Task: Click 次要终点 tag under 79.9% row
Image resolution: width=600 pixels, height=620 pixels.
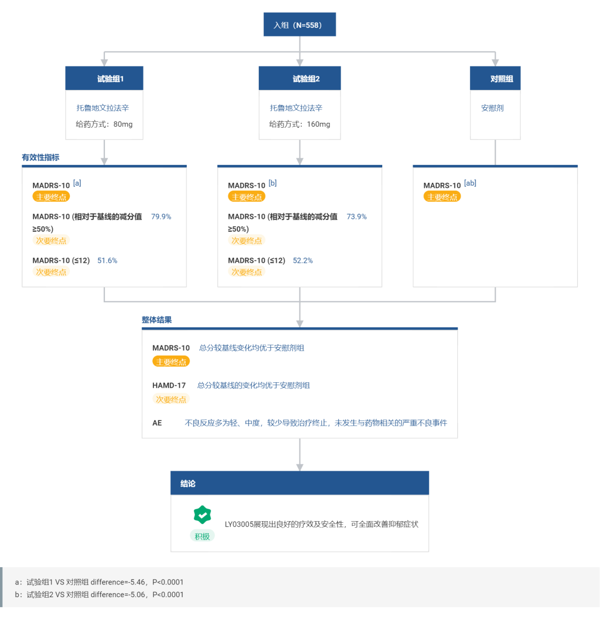Action: [51, 241]
